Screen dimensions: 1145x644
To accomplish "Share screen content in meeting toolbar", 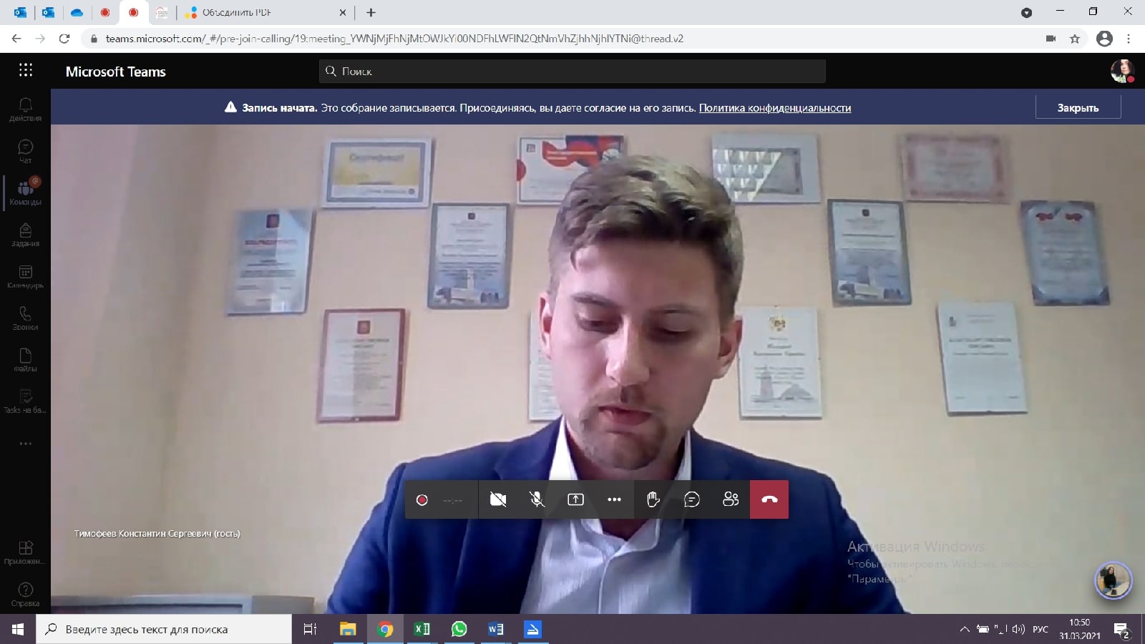I will tap(575, 499).
